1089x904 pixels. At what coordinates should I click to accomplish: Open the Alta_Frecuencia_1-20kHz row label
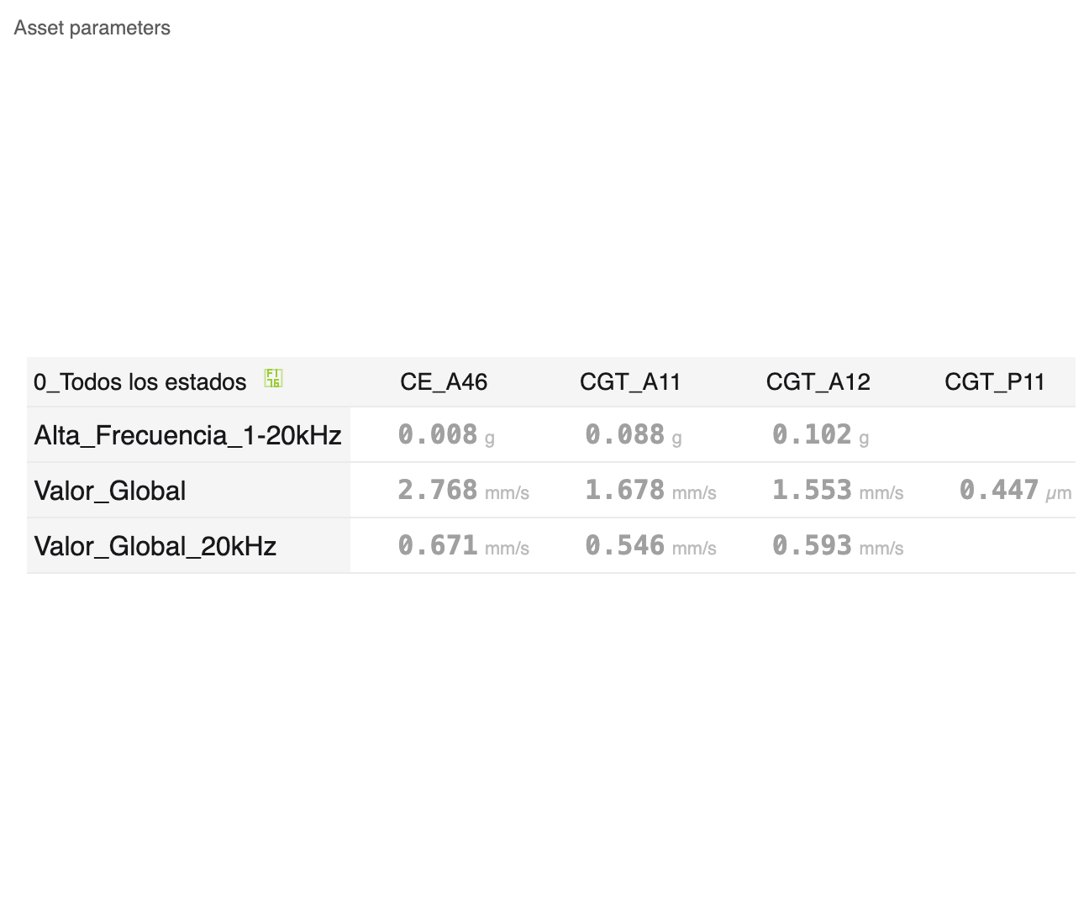tap(188, 435)
